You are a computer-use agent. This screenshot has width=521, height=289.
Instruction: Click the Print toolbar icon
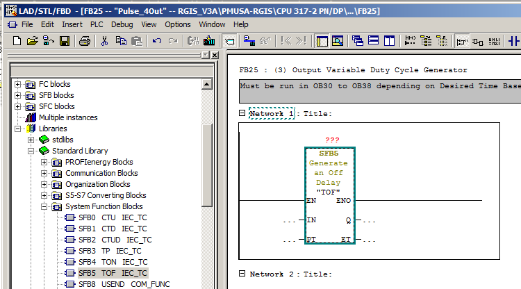click(x=84, y=41)
